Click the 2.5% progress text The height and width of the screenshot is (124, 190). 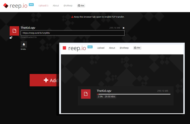pyautogui.click(x=100, y=97)
